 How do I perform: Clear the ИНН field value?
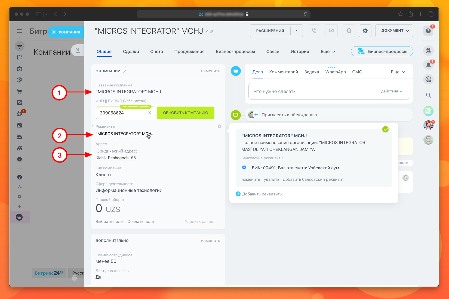pyautogui.click(x=150, y=113)
